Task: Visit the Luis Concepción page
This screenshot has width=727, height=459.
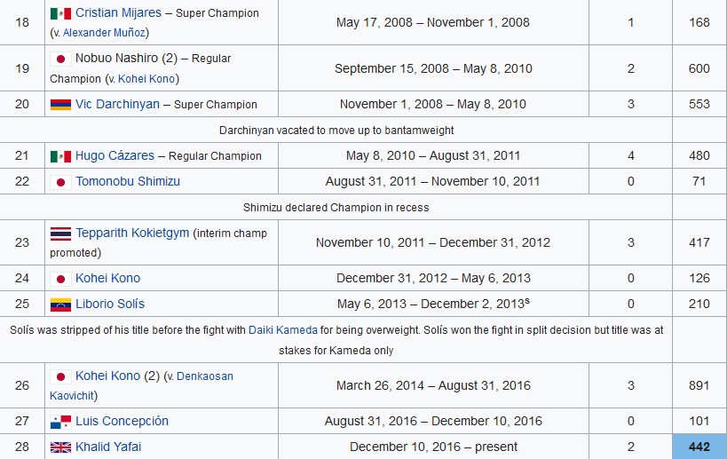Action: click(122, 422)
